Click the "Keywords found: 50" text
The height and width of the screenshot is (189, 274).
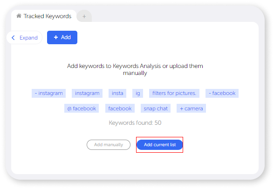135,123
